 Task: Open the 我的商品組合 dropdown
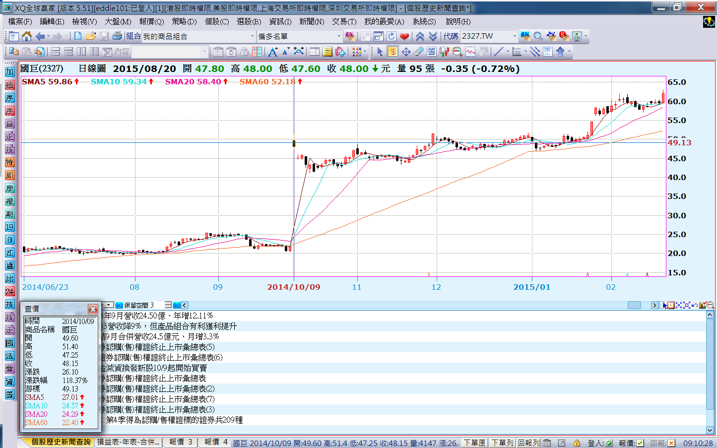(252, 36)
